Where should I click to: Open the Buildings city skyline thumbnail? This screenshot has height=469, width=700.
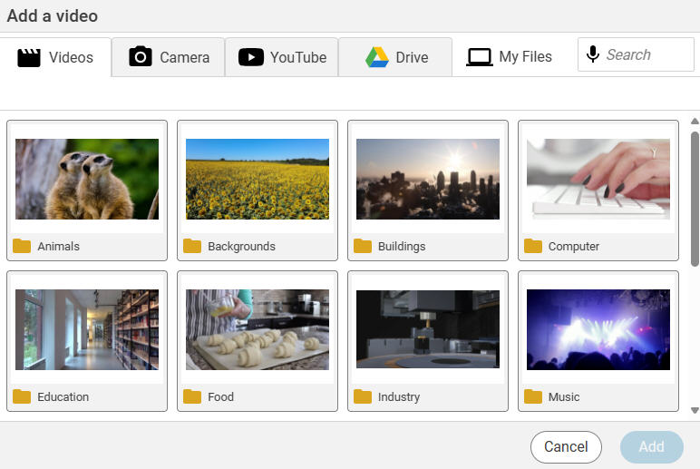(428, 179)
